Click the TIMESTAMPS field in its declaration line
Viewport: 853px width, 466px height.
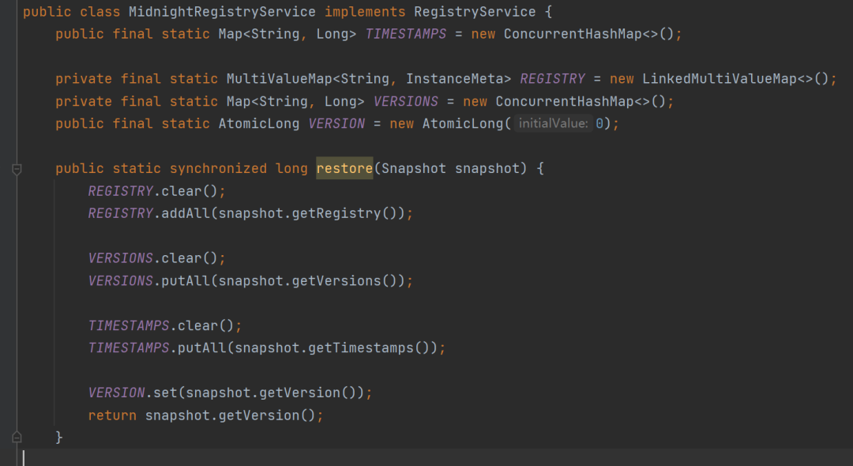[406, 34]
